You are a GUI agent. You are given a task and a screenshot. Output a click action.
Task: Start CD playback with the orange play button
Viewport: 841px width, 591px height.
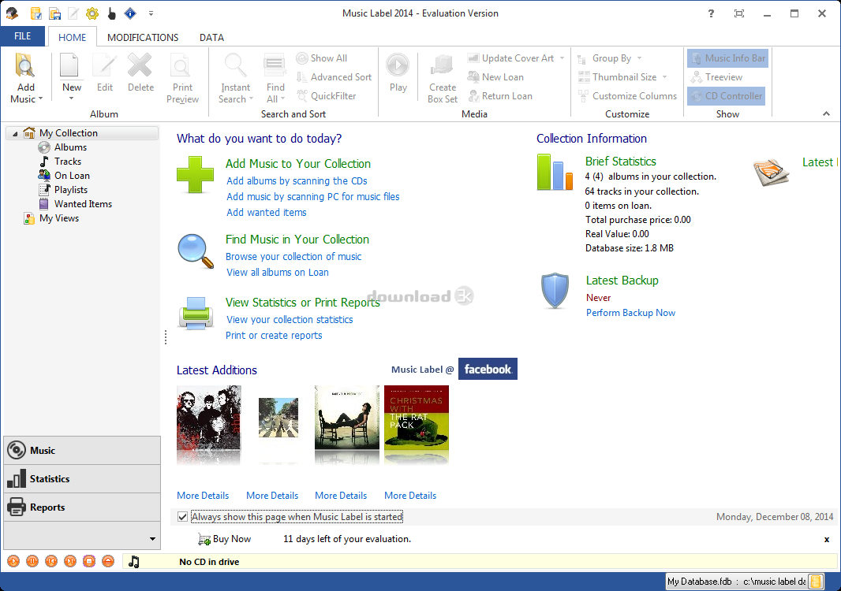(x=13, y=562)
